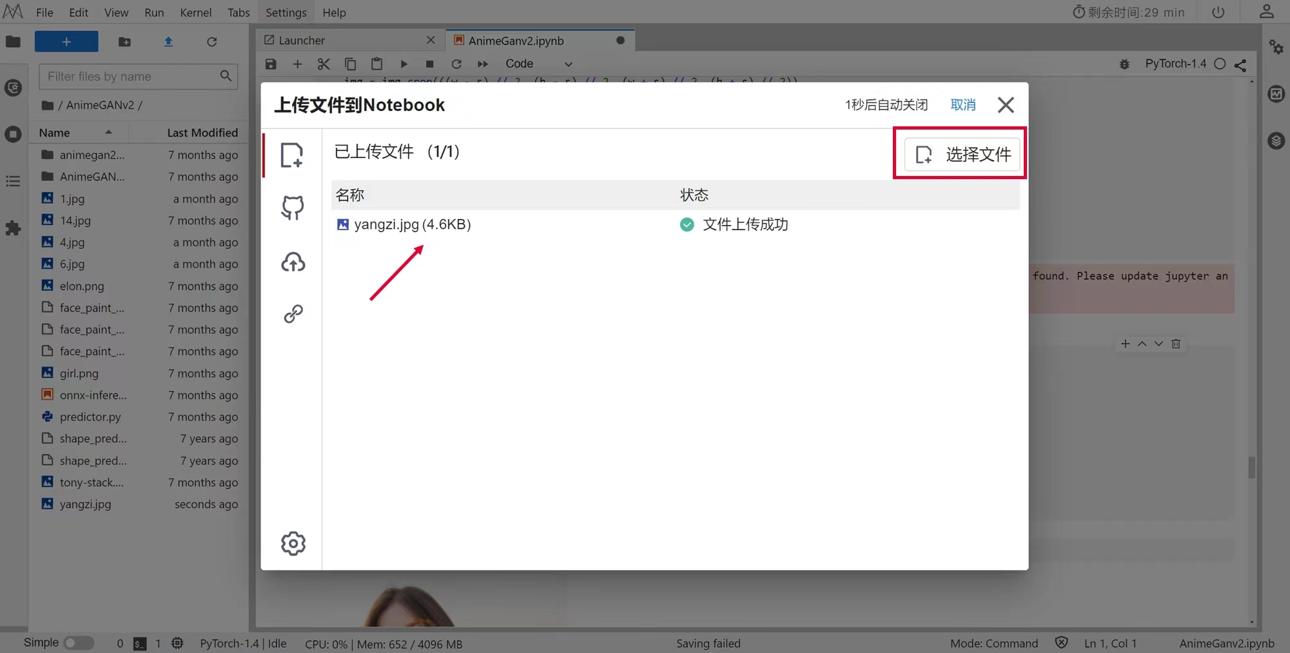The height and width of the screenshot is (653, 1290).
Task: Close the Launcher tab
Action: (x=431, y=40)
